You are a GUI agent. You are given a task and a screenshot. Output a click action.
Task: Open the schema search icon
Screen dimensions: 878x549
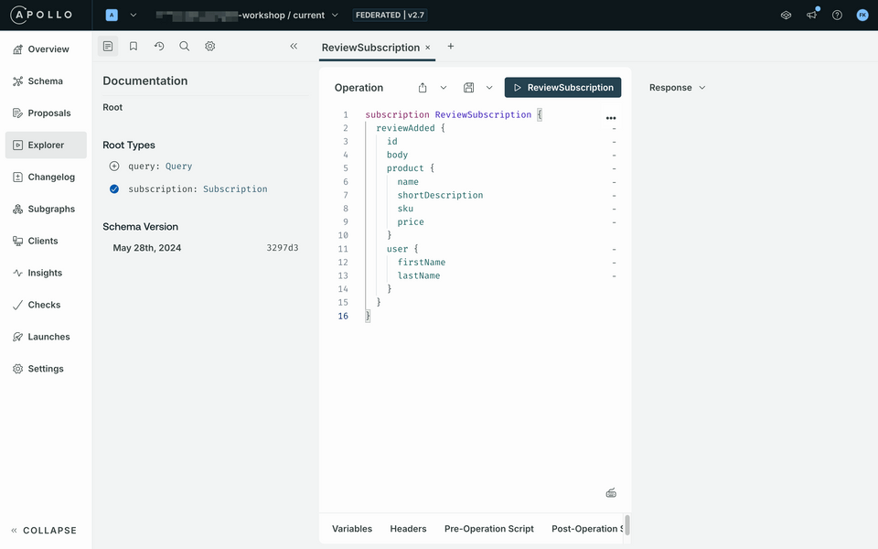(184, 46)
